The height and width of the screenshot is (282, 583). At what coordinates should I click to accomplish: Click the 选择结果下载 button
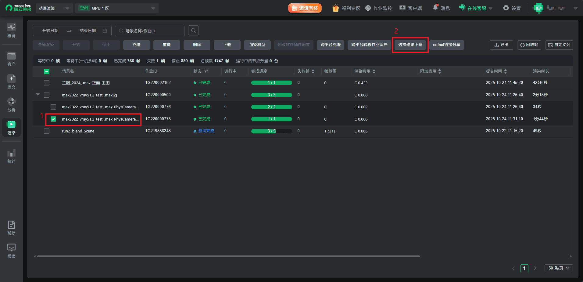tap(410, 45)
